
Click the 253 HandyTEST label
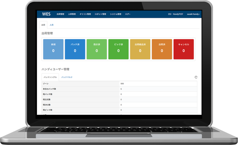pyautogui.click(x=175, y=14)
